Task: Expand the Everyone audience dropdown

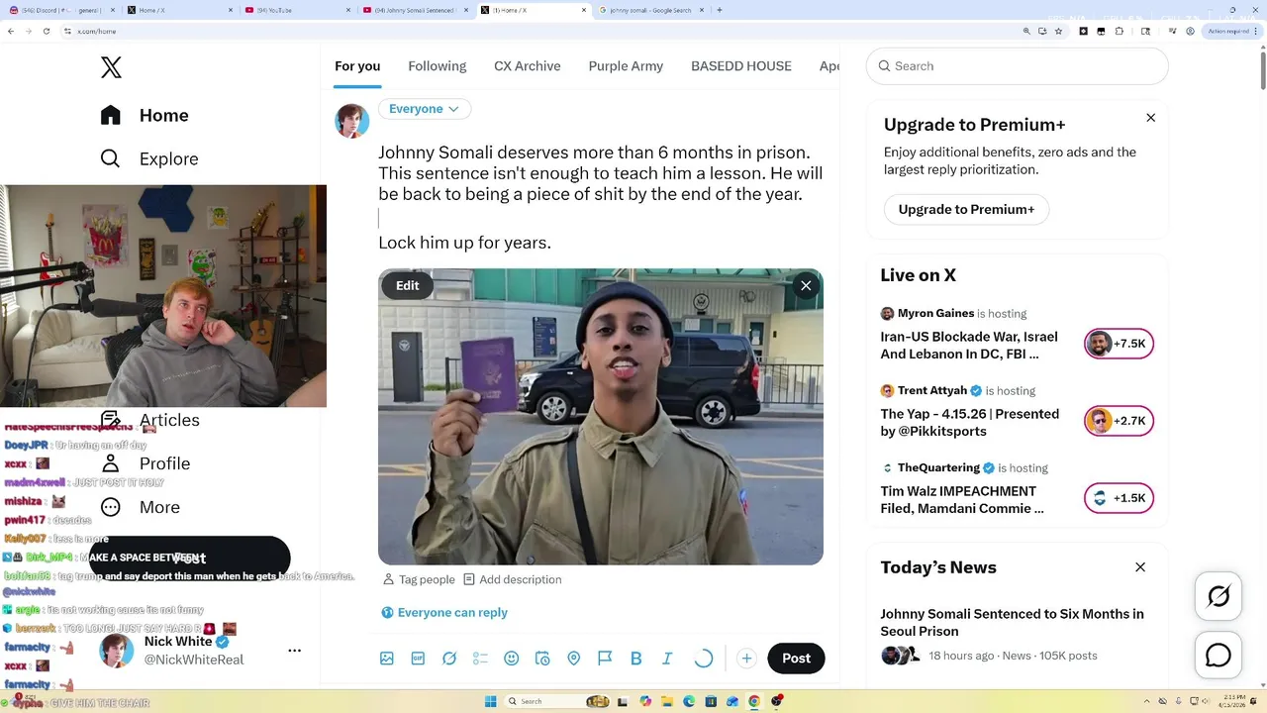Action: [x=425, y=109]
